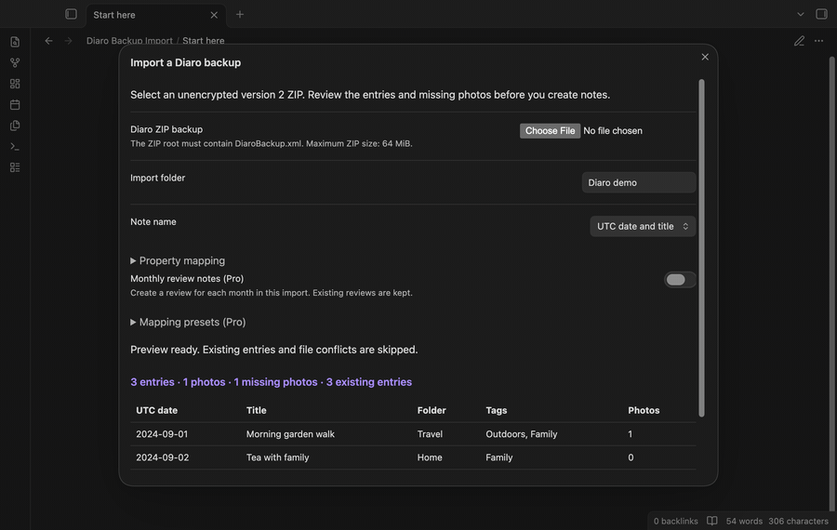Open canvas icon in left ribbon
This screenshot has height=530, width=837.
point(15,84)
